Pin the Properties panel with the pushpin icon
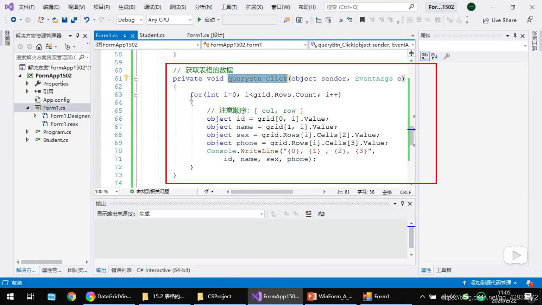The height and width of the screenshot is (305, 542). point(515,36)
